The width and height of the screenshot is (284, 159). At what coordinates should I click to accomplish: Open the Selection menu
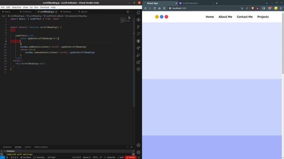pyautogui.click(x=16, y=8)
